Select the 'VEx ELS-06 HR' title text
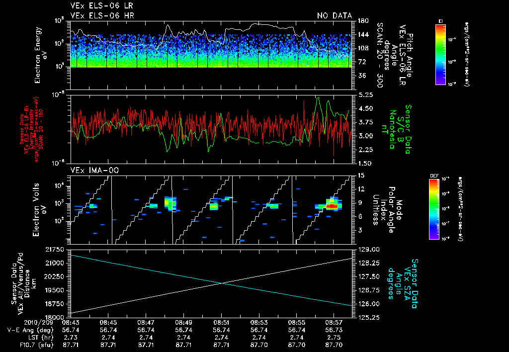509x352 pixels. pyautogui.click(x=102, y=15)
